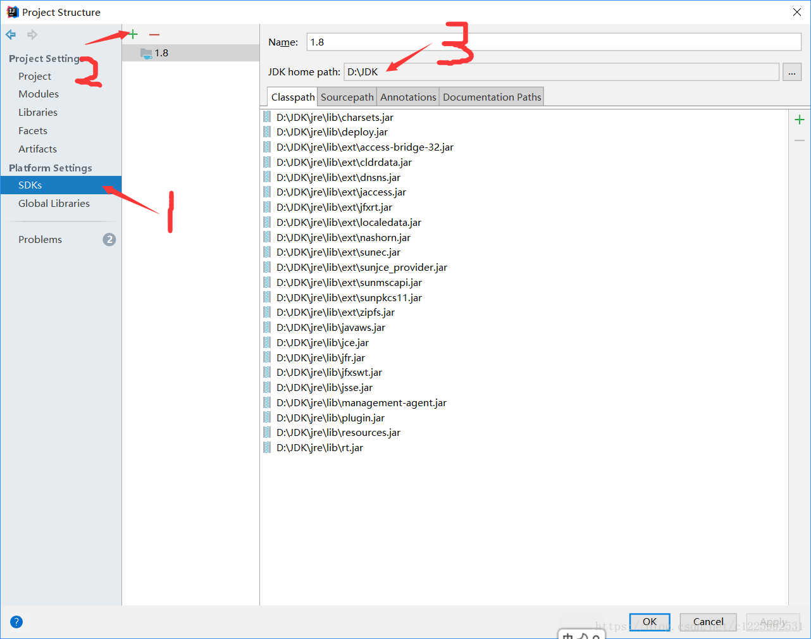Select the 1.8 SDK entry
Image resolution: width=811 pixels, height=639 pixels.
[x=161, y=53]
